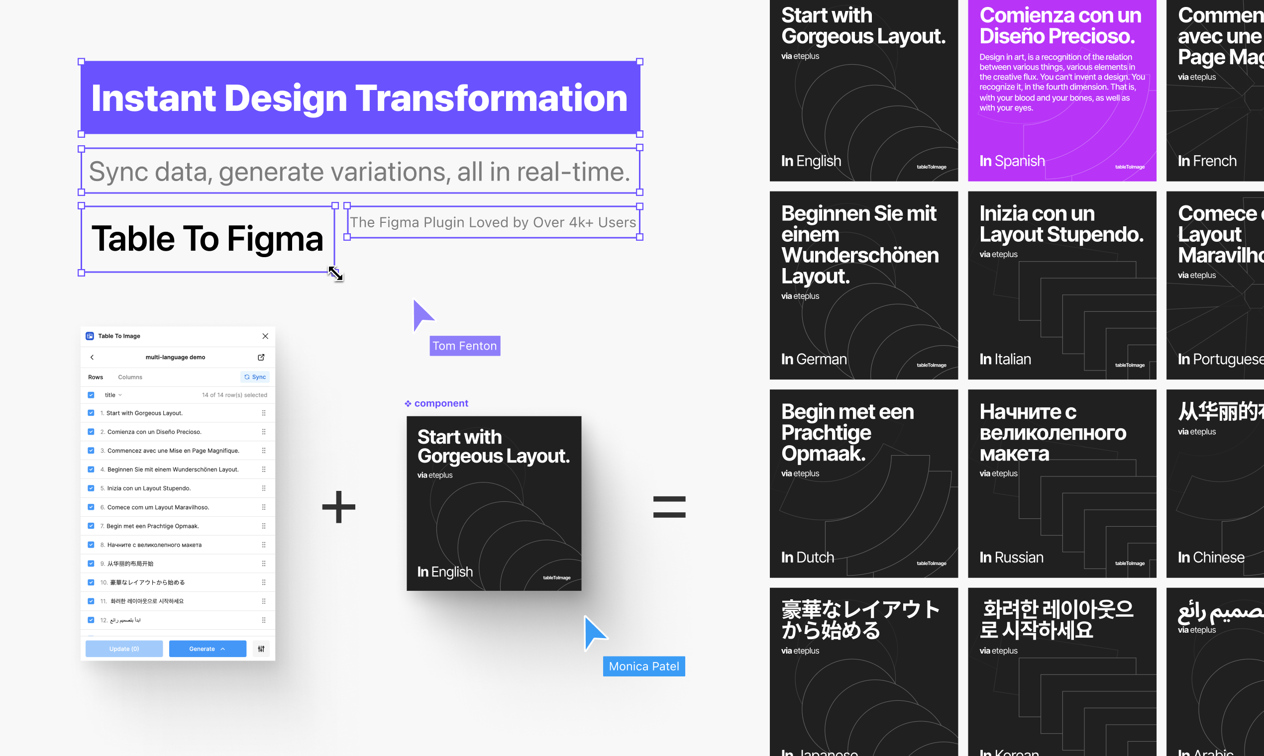Viewport: 1264px width, 756px height.
Task: Click the Update (0) button
Action: coord(124,649)
